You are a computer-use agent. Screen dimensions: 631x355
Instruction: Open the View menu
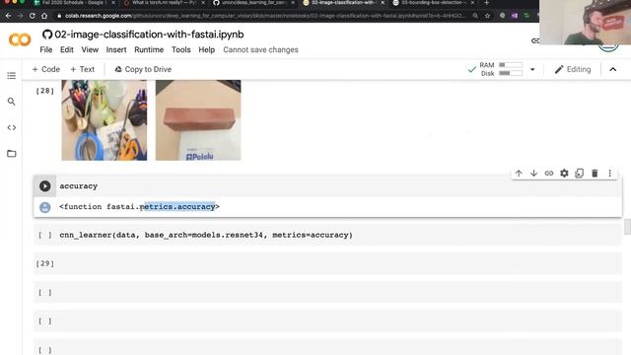click(90, 50)
